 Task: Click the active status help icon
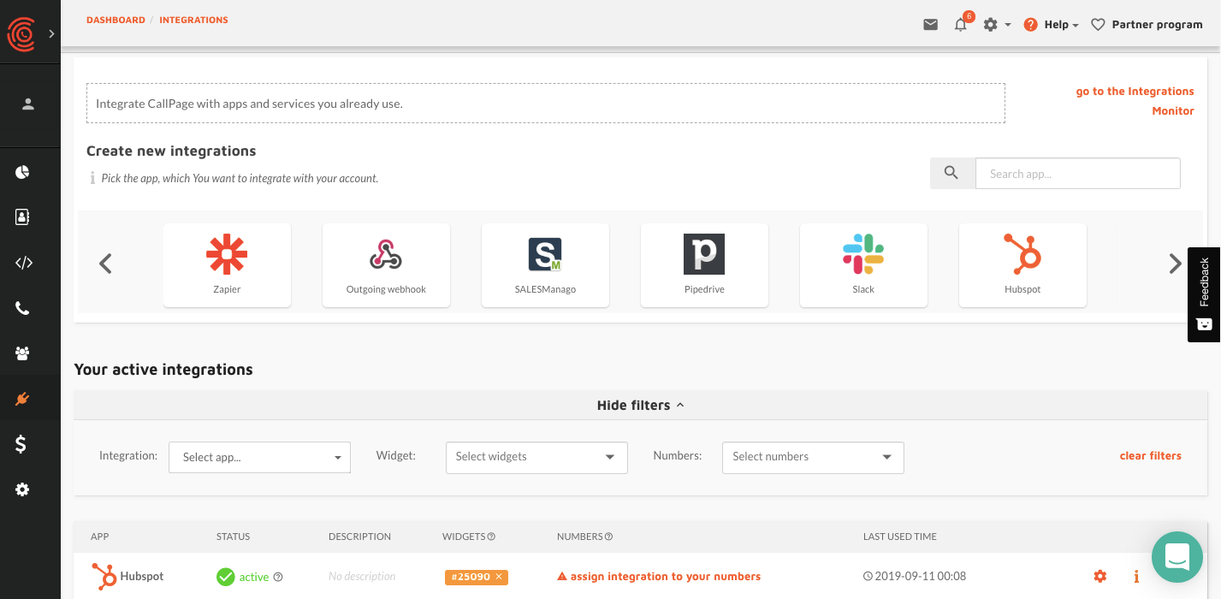(x=278, y=577)
